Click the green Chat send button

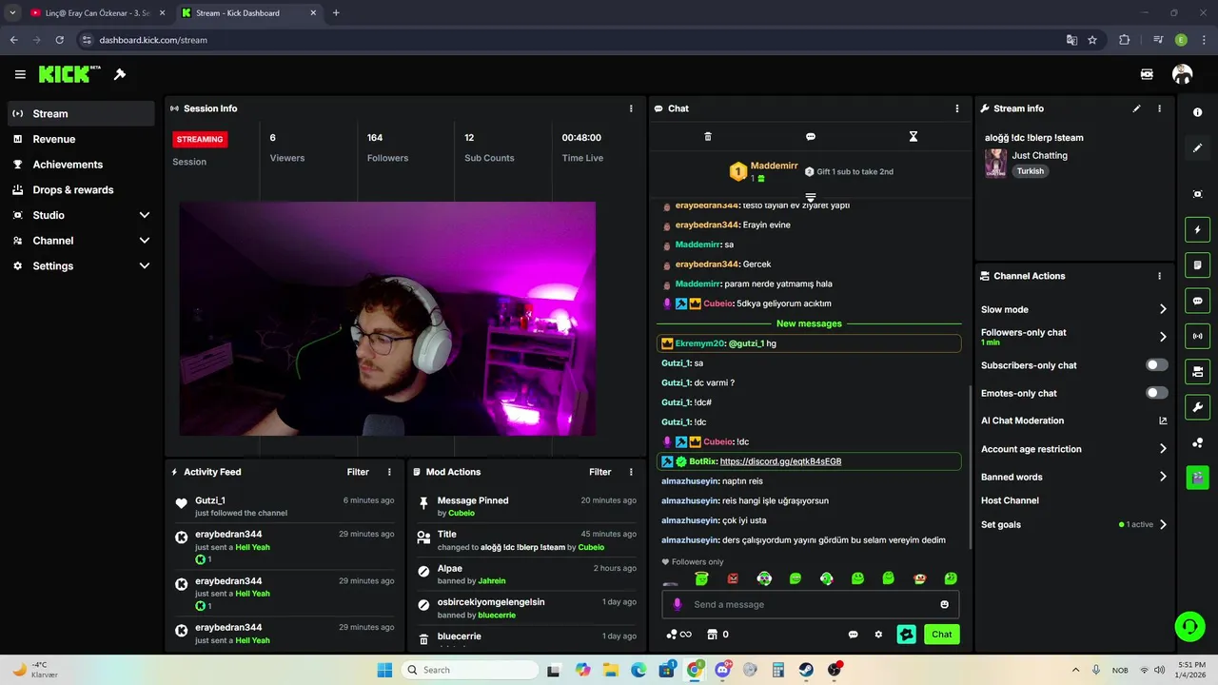click(x=941, y=634)
